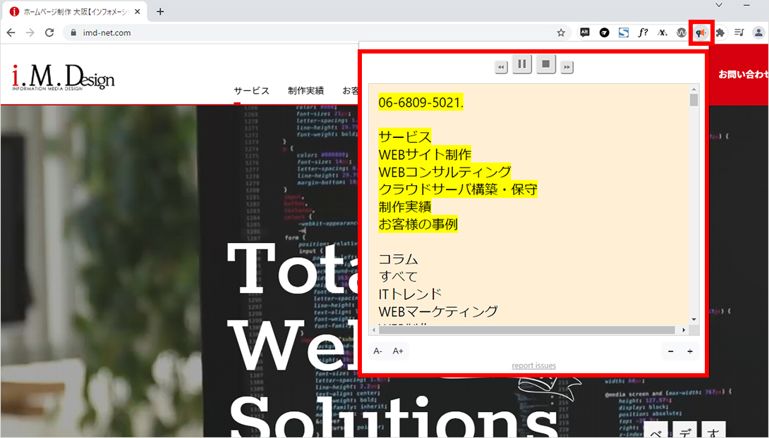Open the 制作実績 navigation menu item
The width and height of the screenshot is (769, 438).
[305, 91]
